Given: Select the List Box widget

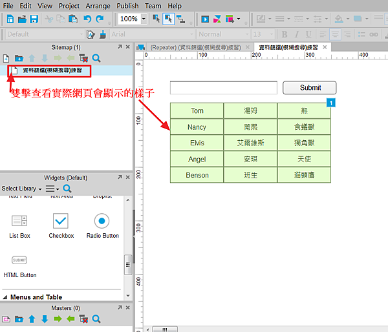Looking at the screenshot, I should (19, 225).
